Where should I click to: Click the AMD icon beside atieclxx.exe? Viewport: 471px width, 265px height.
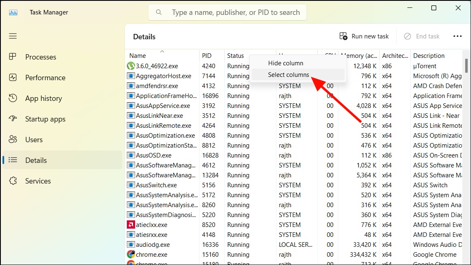(131, 224)
